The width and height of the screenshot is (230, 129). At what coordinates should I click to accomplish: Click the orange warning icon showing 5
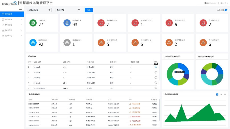point(101,42)
